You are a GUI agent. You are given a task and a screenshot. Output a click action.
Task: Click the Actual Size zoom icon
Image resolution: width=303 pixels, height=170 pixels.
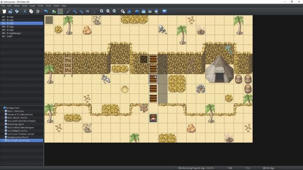point(115,11)
